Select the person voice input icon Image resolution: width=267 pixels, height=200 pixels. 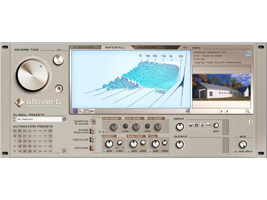click(x=202, y=125)
